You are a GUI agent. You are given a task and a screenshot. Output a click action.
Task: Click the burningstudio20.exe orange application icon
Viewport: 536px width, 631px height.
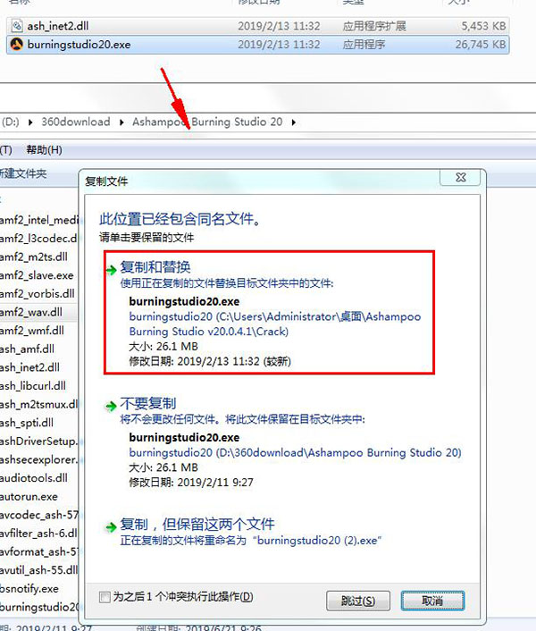[x=16, y=44]
